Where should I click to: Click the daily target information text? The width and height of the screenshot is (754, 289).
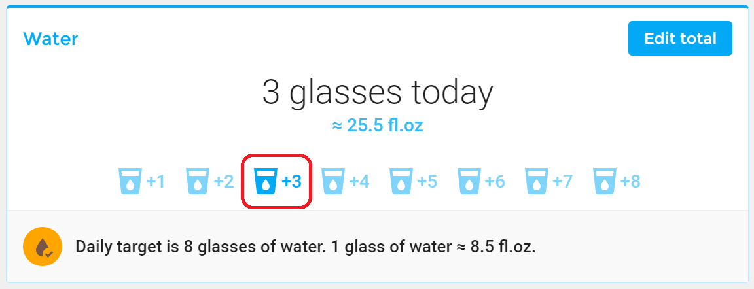(306, 247)
